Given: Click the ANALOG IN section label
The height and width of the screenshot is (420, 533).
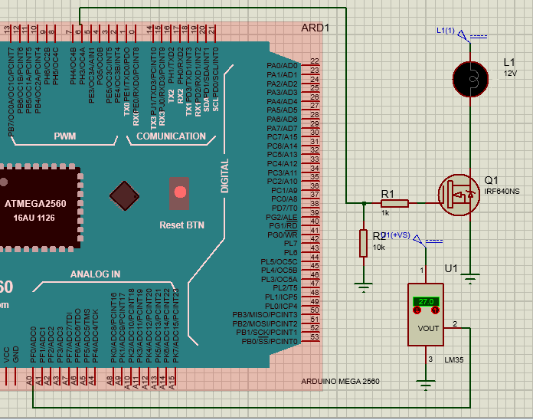Looking at the screenshot, I should [95, 274].
